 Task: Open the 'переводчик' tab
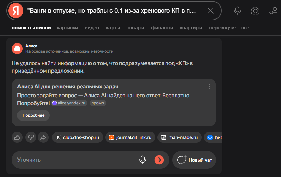pos(223,28)
